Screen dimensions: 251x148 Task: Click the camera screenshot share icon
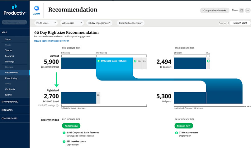click(x=242, y=10)
